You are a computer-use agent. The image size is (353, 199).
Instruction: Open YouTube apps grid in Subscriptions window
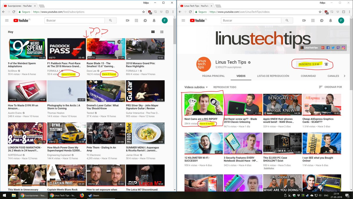(x=136, y=20)
